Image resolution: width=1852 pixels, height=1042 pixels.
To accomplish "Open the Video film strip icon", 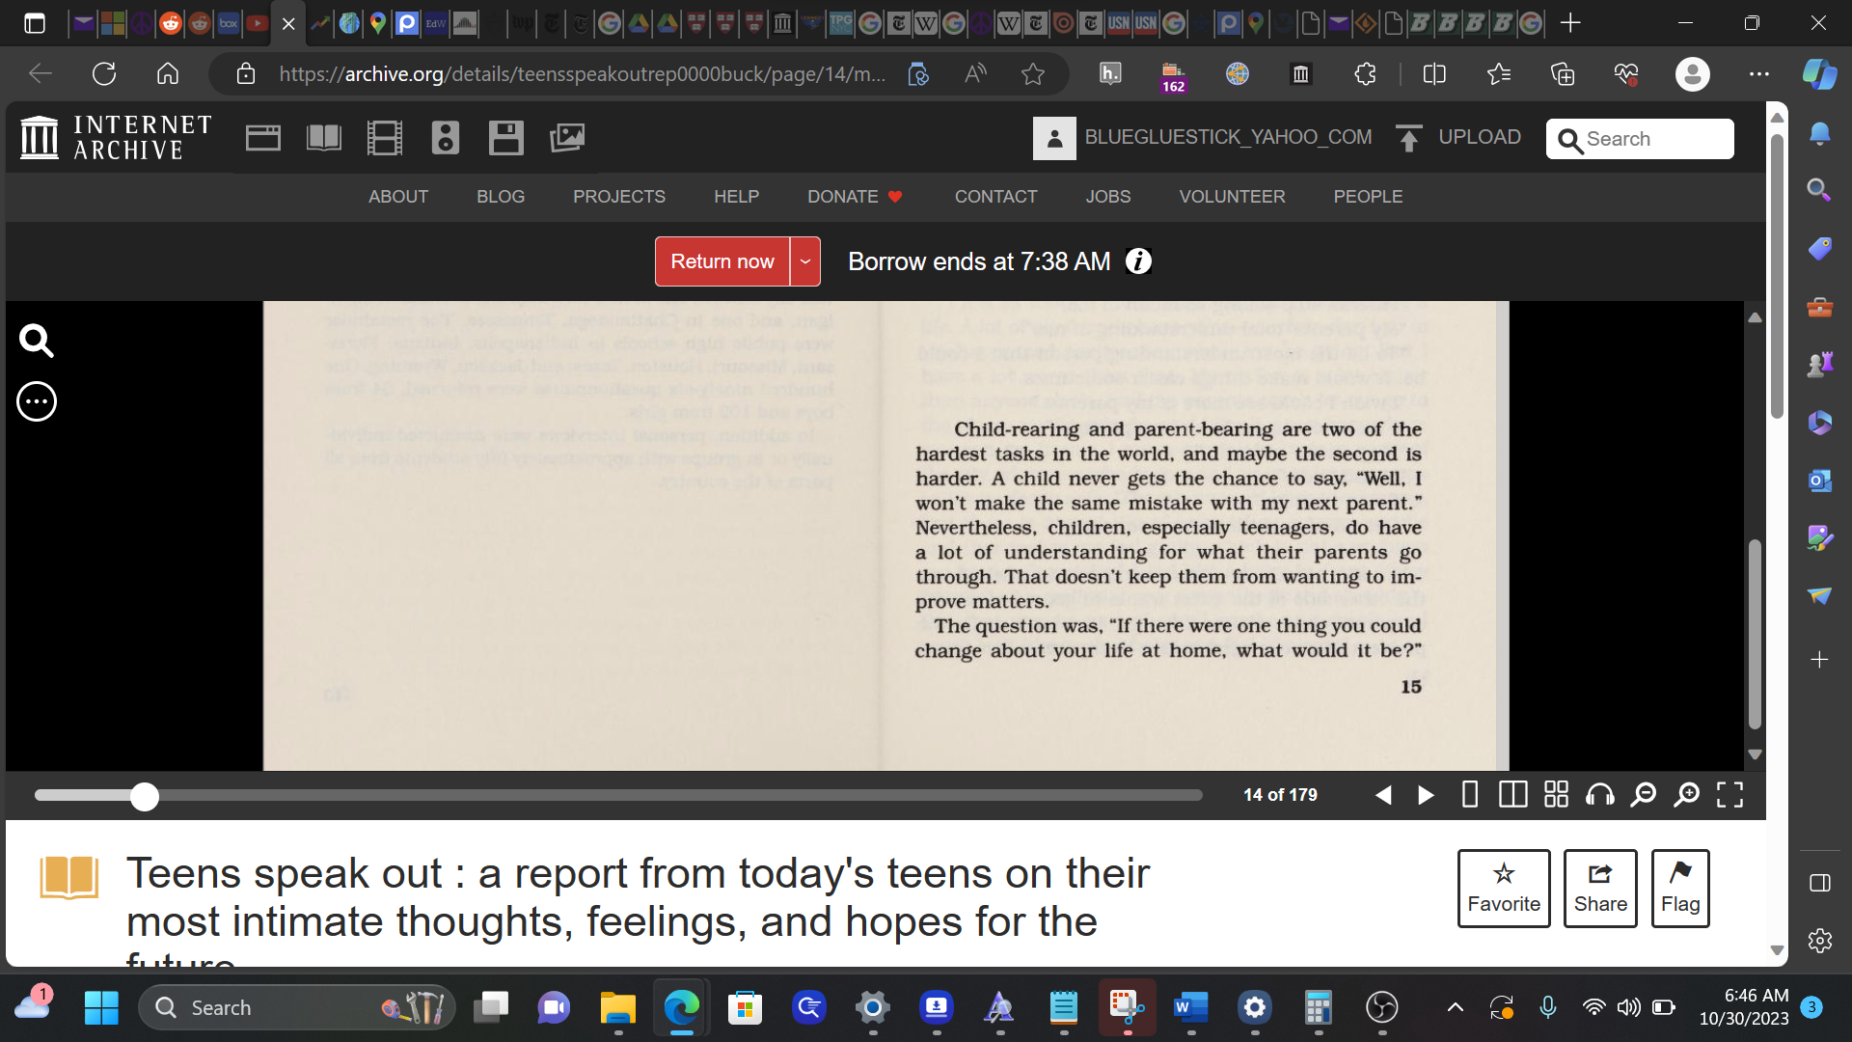I will pyautogui.click(x=384, y=138).
